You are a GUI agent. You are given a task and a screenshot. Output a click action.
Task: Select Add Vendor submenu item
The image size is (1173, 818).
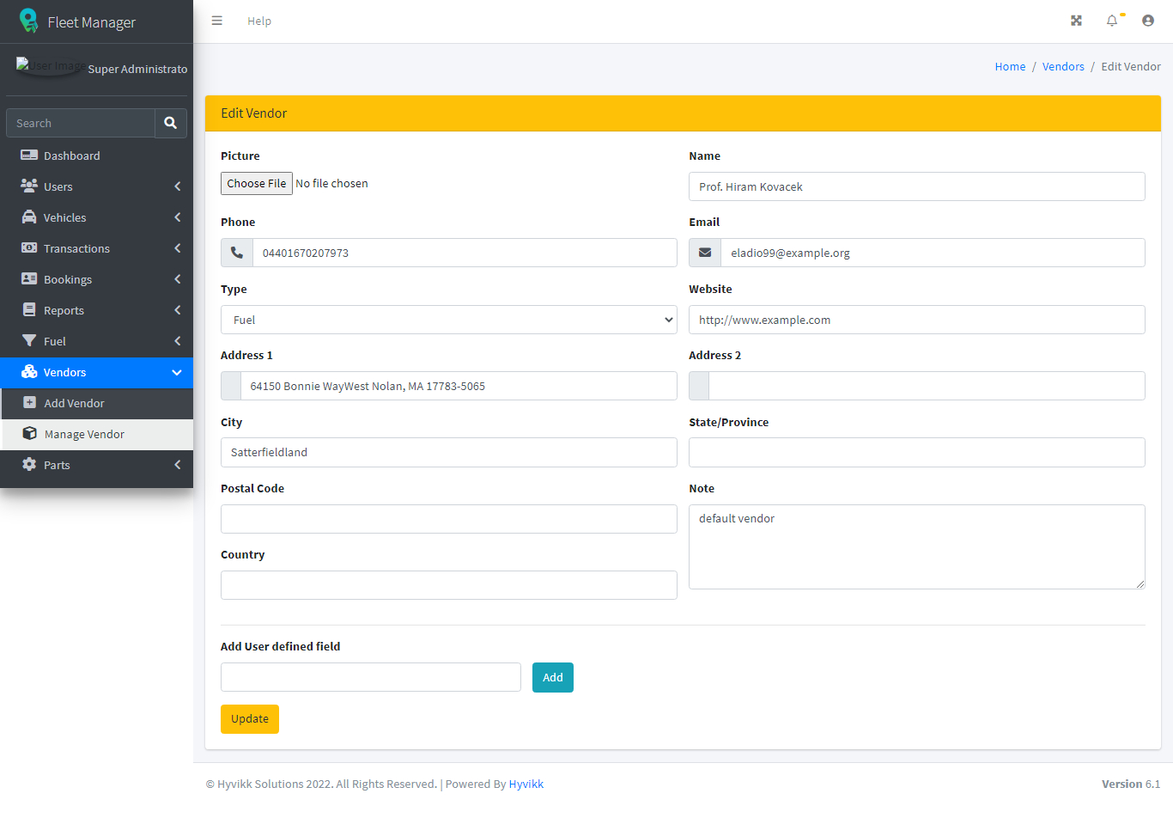tap(96, 403)
